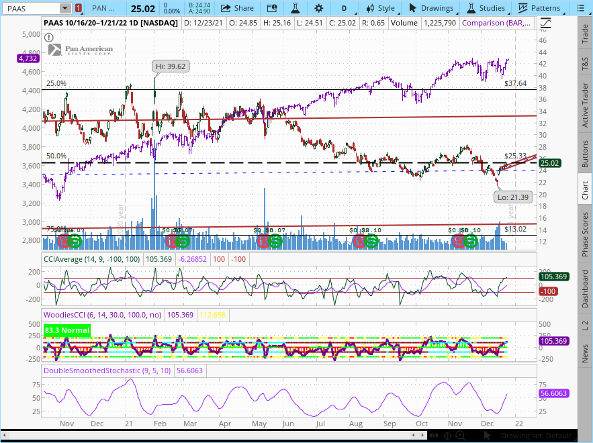Click the curve scale icon beside Comparison
The width and height of the screenshot is (593, 443).
tap(546, 23)
